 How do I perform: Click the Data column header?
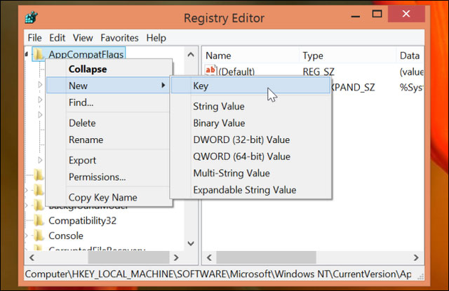[x=410, y=55]
